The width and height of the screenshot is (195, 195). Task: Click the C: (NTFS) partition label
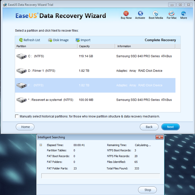(36, 56)
